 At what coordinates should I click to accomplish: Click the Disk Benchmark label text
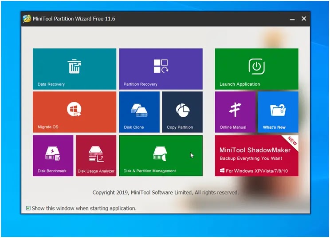pyautogui.click(x=52, y=171)
